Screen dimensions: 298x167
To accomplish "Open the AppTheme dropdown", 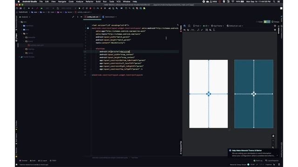I will click(x=217, y=26).
